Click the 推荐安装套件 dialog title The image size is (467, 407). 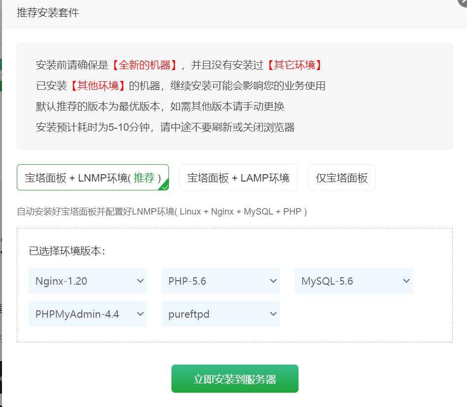pos(48,13)
